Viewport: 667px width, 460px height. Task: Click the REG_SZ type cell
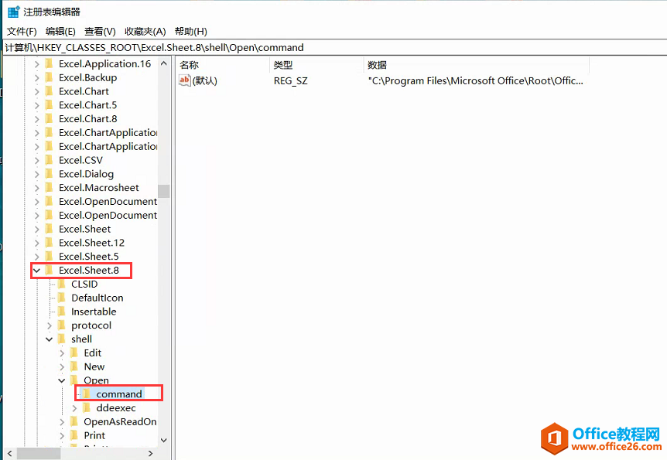pos(290,80)
